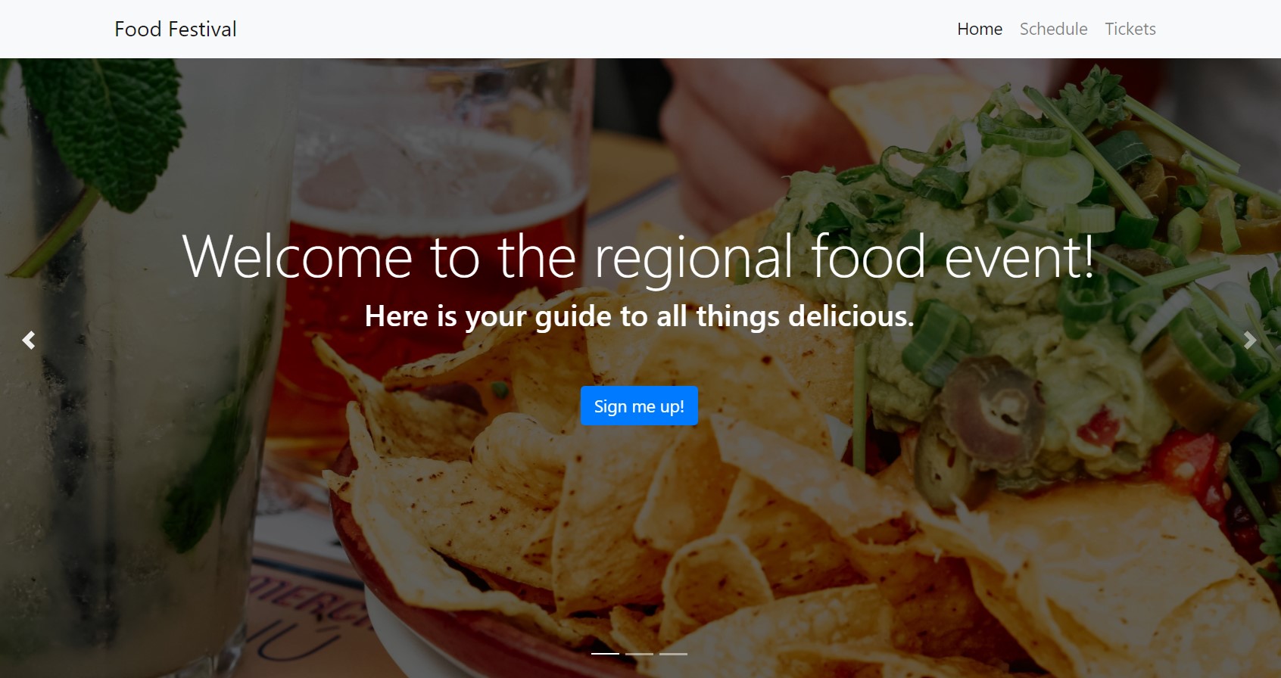The width and height of the screenshot is (1281, 678).
Task: Click the 'Welcome to the regional food event!' headline
Action: click(x=639, y=257)
